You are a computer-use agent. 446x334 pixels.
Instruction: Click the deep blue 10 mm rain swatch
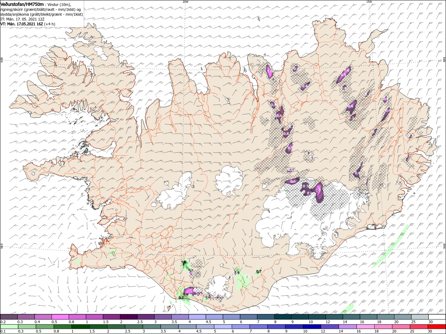click(312, 327)
